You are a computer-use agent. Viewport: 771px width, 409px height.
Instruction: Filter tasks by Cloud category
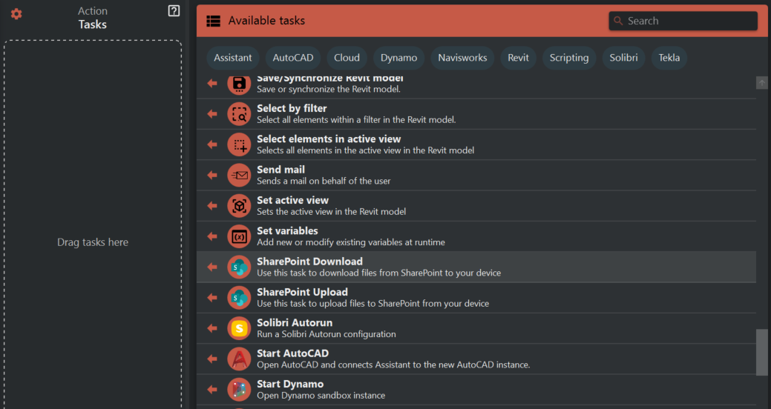pyautogui.click(x=347, y=58)
